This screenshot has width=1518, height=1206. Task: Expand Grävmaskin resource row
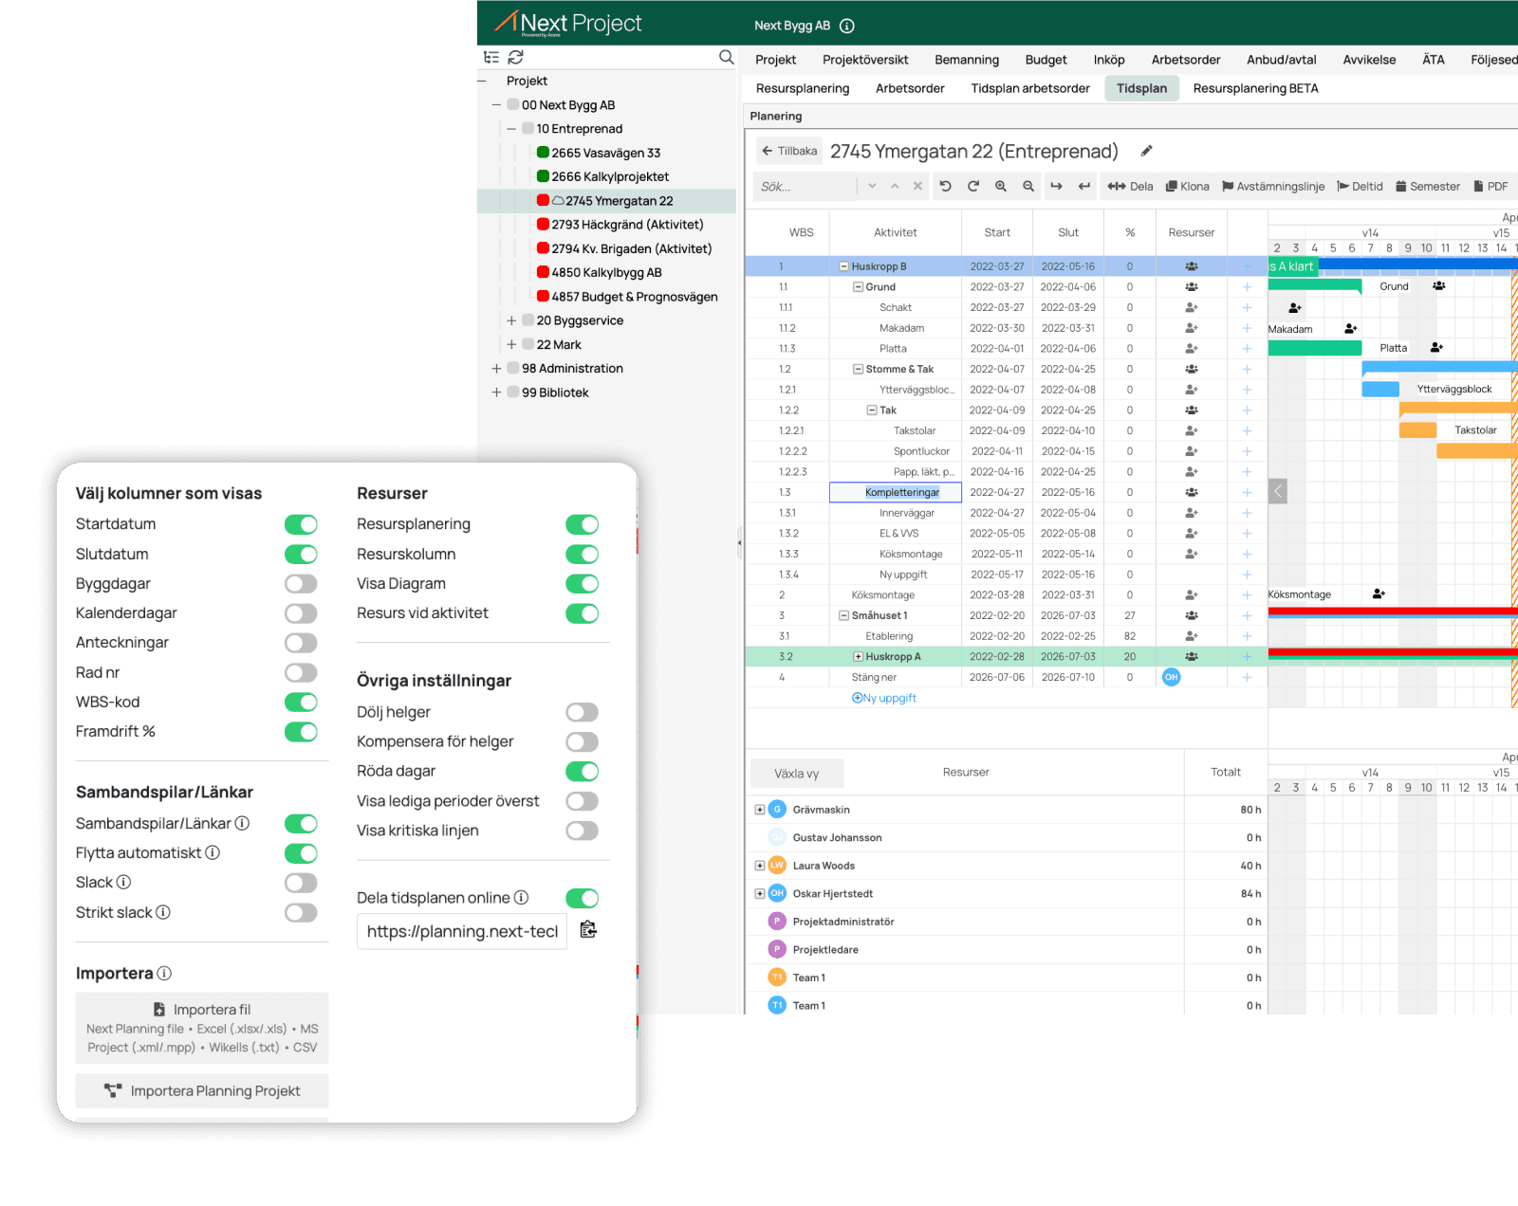(760, 810)
